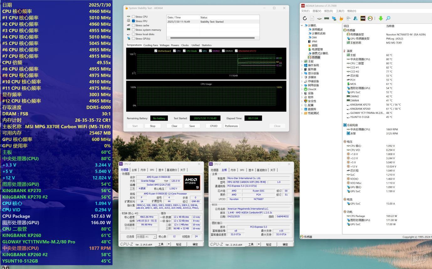Click the memory module benchmark toolbar icon
Screen dimensions: 432x269
326,18
